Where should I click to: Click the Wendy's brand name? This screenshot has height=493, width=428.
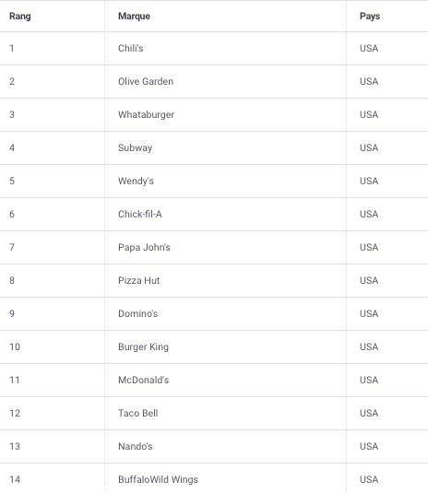click(136, 182)
